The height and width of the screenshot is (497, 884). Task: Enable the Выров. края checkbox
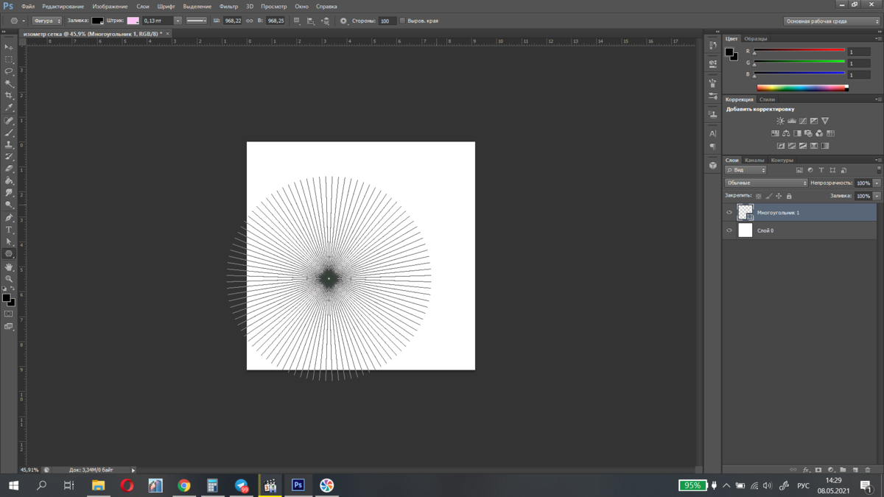pos(402,21)
